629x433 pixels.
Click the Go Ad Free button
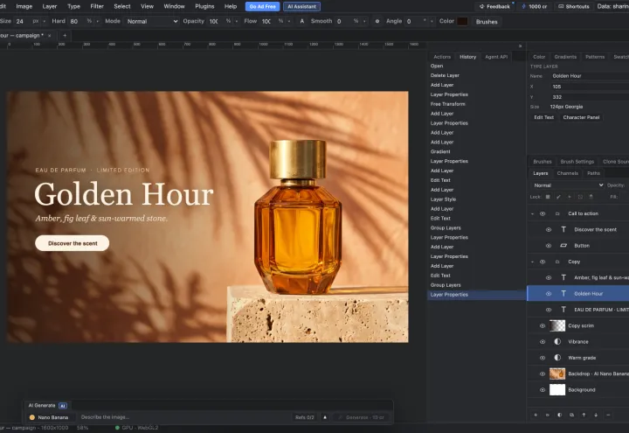[x=262, y=6]
